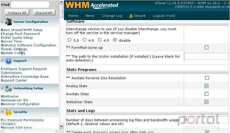Open the Hostname link

pyautogui.click(x=9, y=96)
